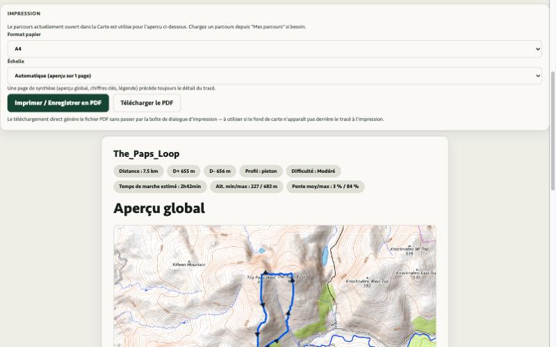Click the D+ 655 m chip
The width and height of the screenshot is (556, 347).
(183, 171)
